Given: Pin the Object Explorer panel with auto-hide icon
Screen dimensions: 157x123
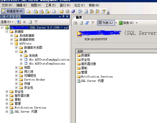Looking at the screenshot, I should click(x=63, y=16).
